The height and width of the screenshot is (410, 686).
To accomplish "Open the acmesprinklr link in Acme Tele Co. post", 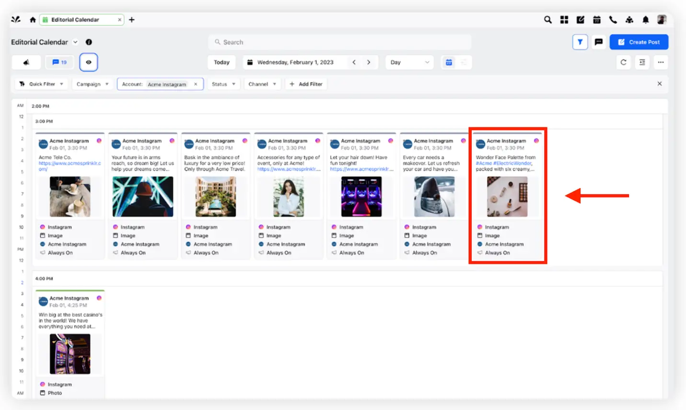I will point(70,166).
